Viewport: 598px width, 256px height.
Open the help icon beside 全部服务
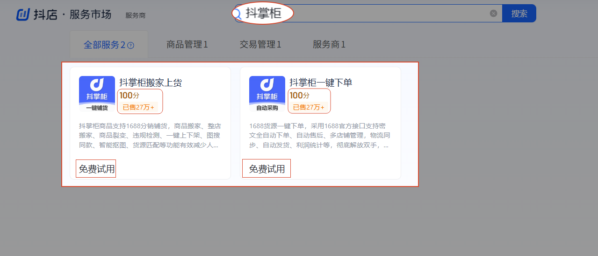pos(131,45)
